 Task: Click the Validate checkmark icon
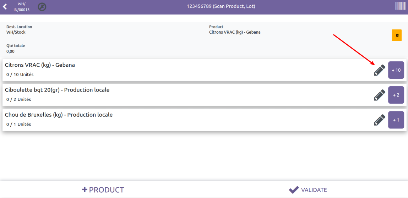294,190
